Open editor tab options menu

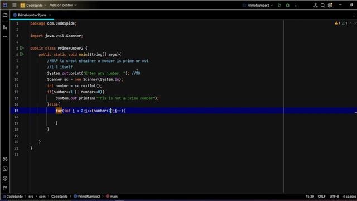tap(354, 15)
